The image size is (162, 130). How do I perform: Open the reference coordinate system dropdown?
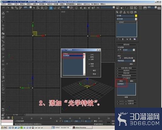(68, 7)
